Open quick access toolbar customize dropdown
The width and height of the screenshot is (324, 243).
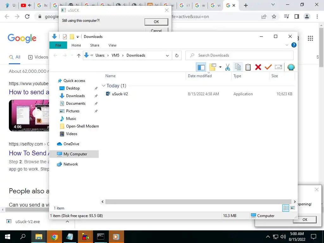point(78,37)
